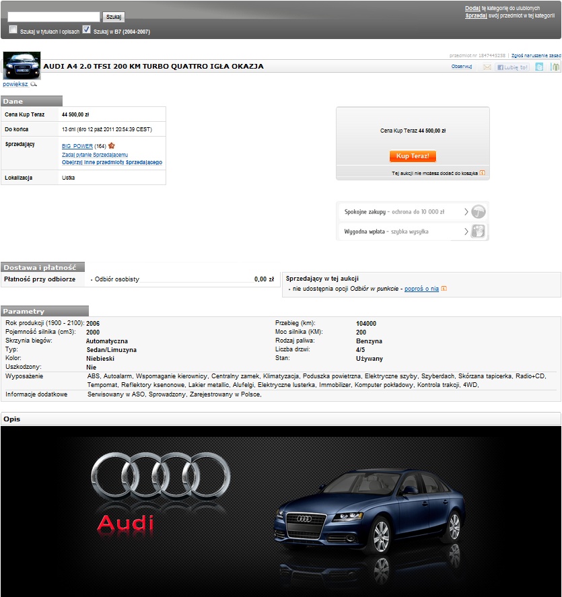Screen dimensions: 562x597
Task: Click Serwisowany w ASO additional info text
Action: pyautogui.click(x=116, y=394)
